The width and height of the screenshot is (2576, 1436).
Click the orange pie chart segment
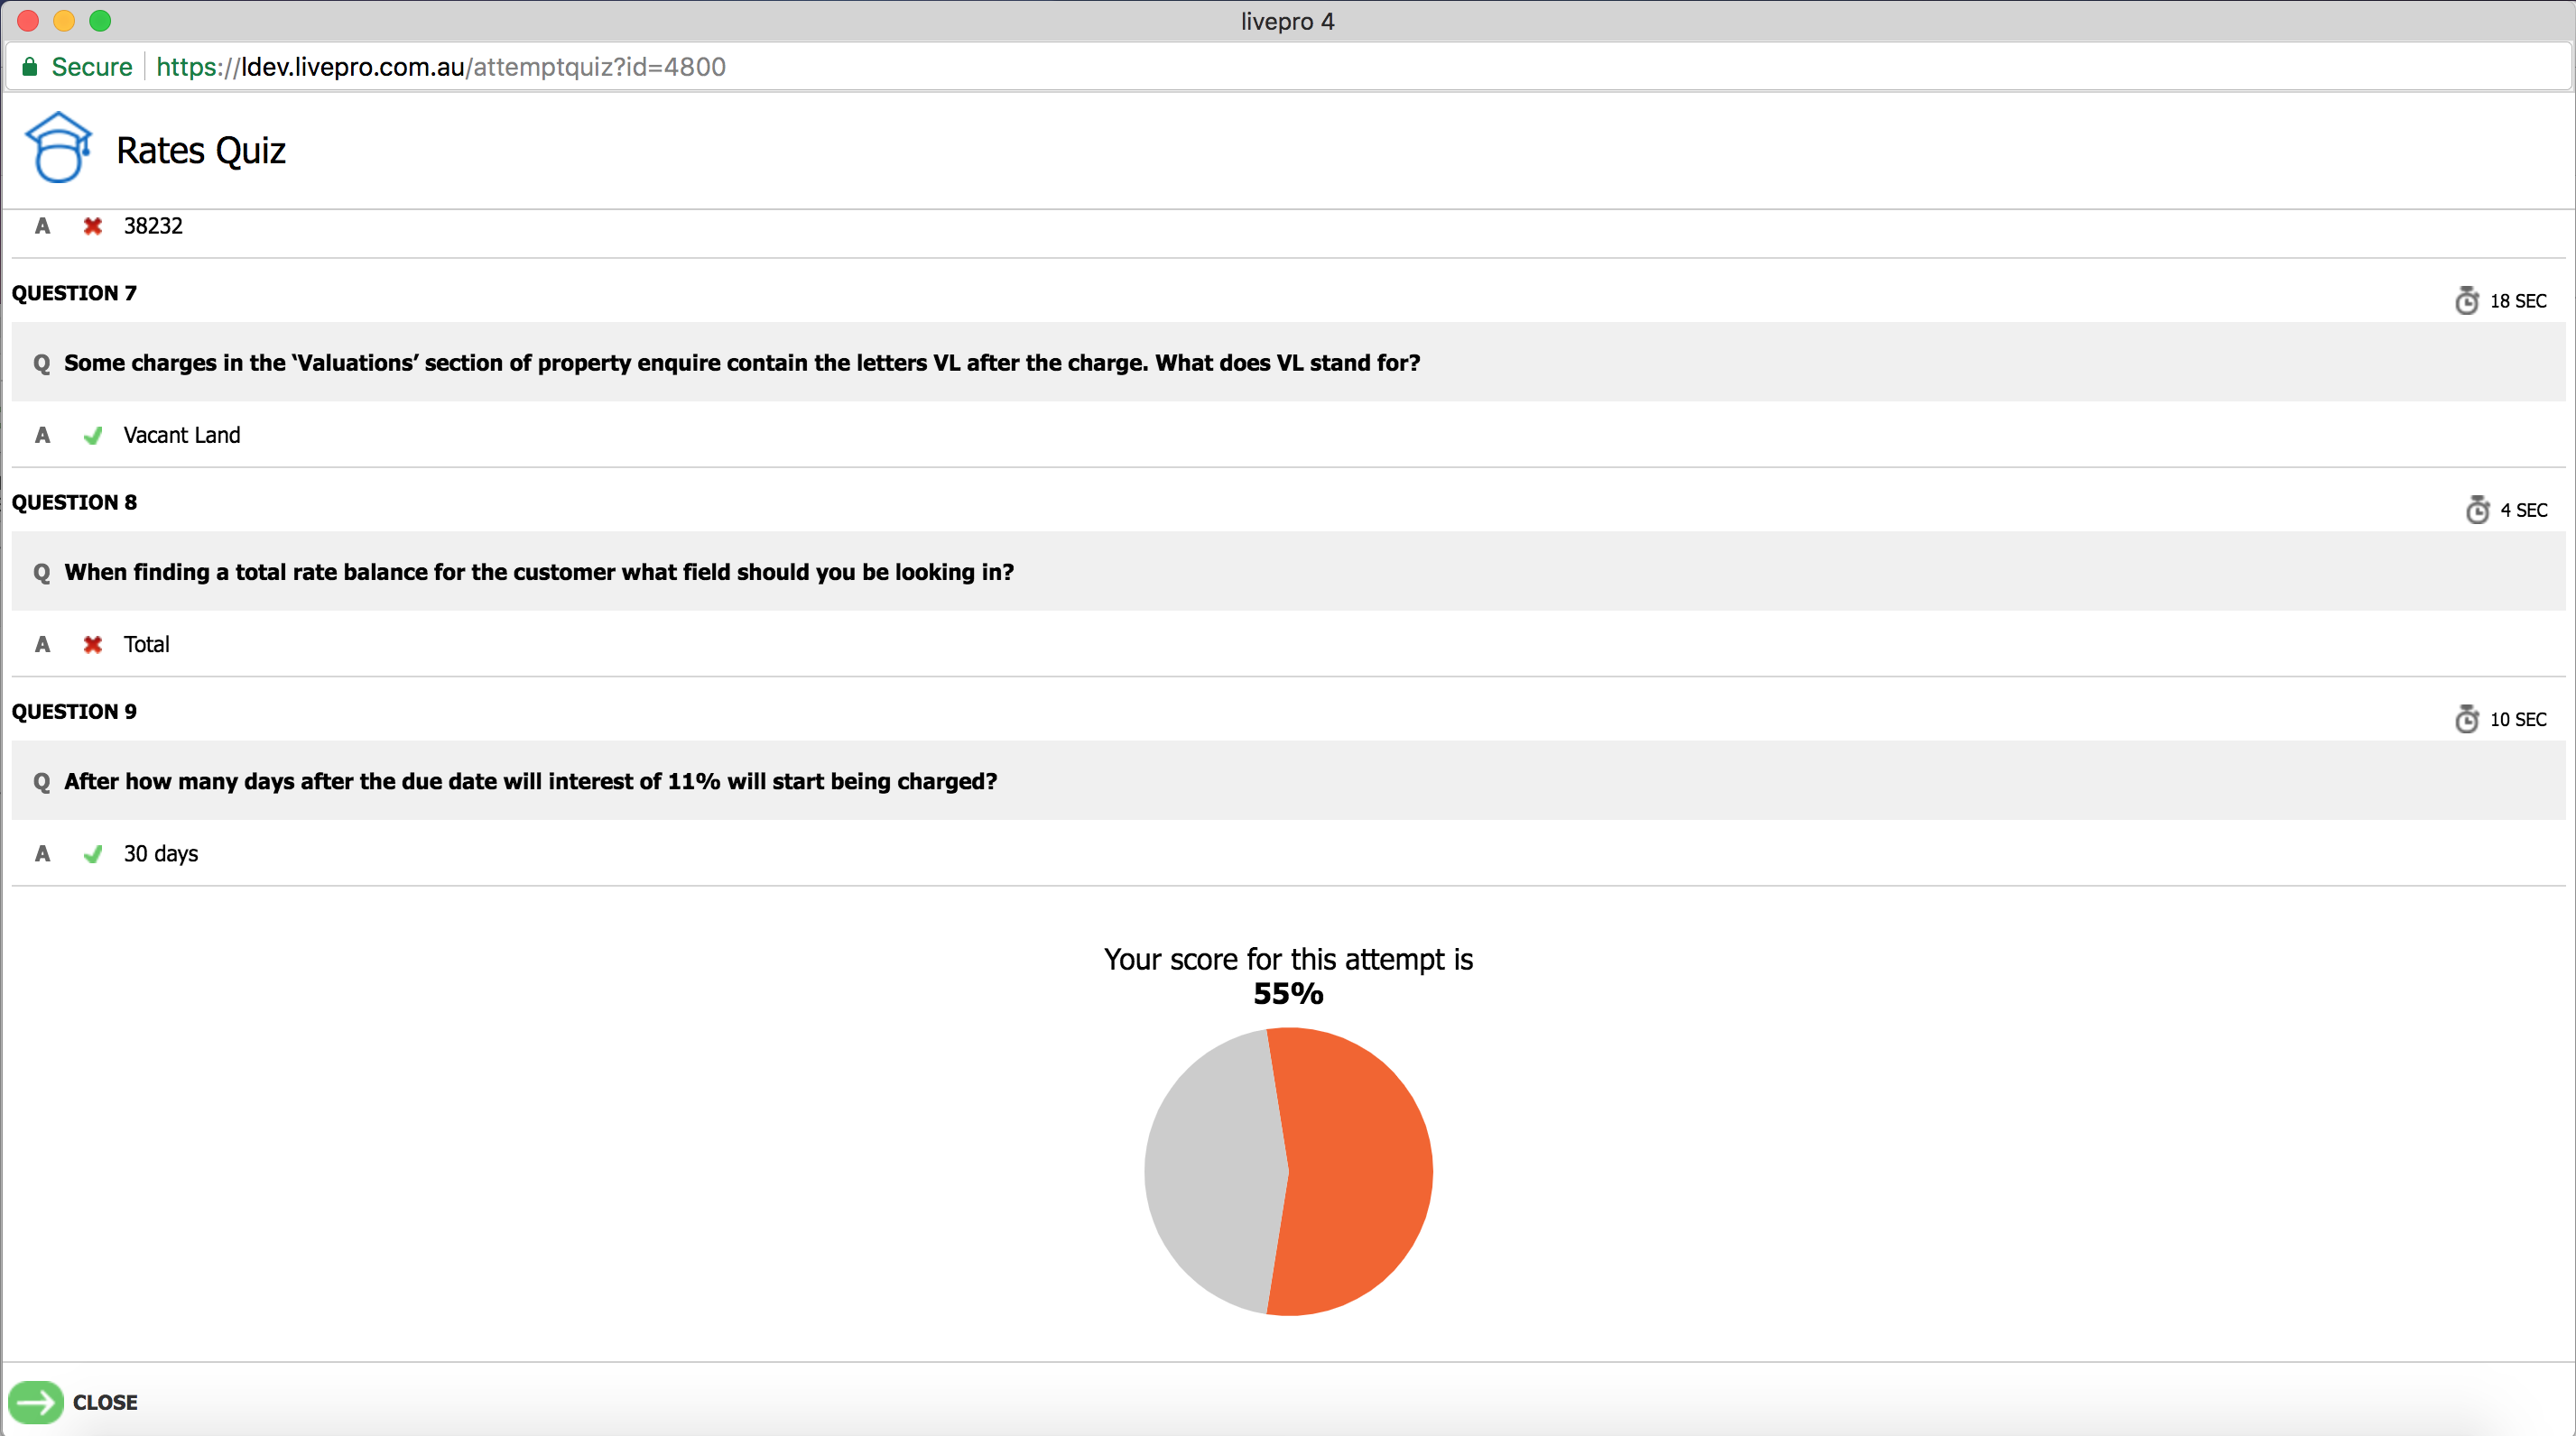(1360, 1171)
